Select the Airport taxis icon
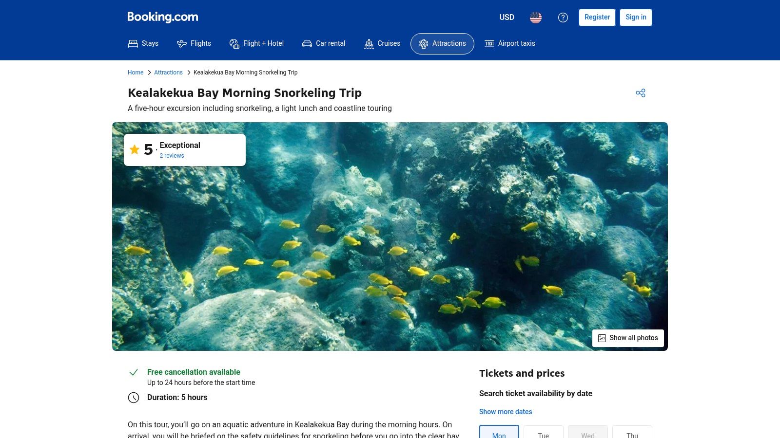This screenshot has width=780, height=438. pyautogui.click(x=489, y=43)
